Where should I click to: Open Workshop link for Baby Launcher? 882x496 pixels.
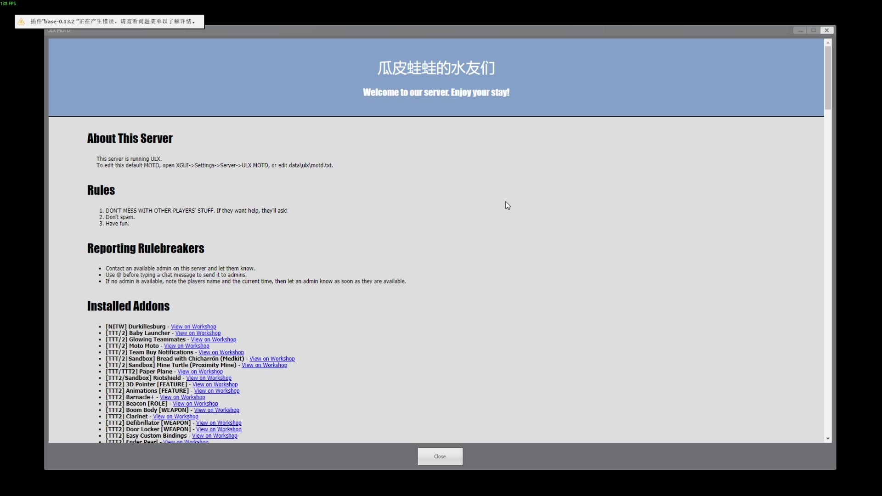coord(198,333)
